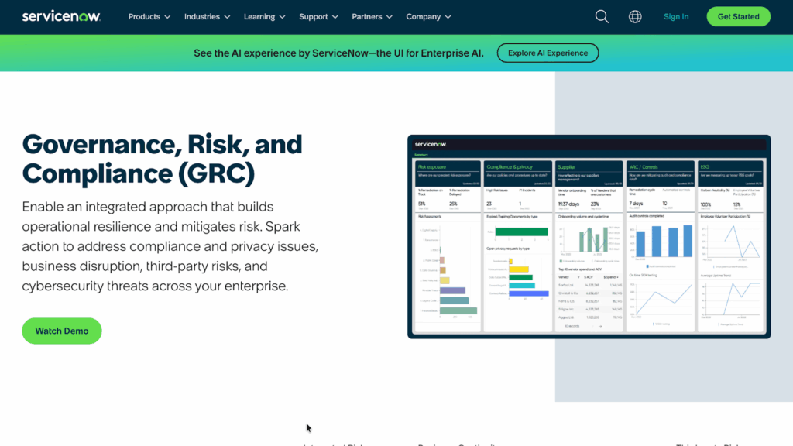Click the ServiceNow logo
Viewport: 793px width, 446px height.
[61, 15]
